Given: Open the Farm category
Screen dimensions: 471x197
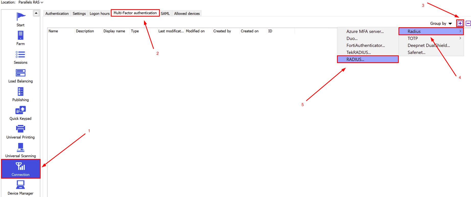Looking at the screenshot, I should tap(20, 38).
